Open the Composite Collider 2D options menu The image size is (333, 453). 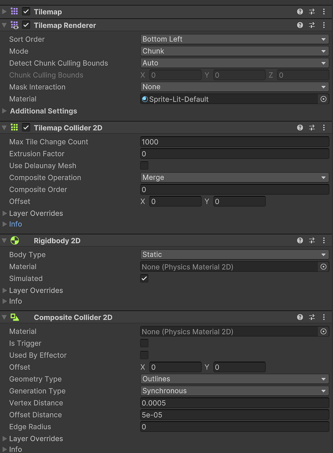[324, 317]
